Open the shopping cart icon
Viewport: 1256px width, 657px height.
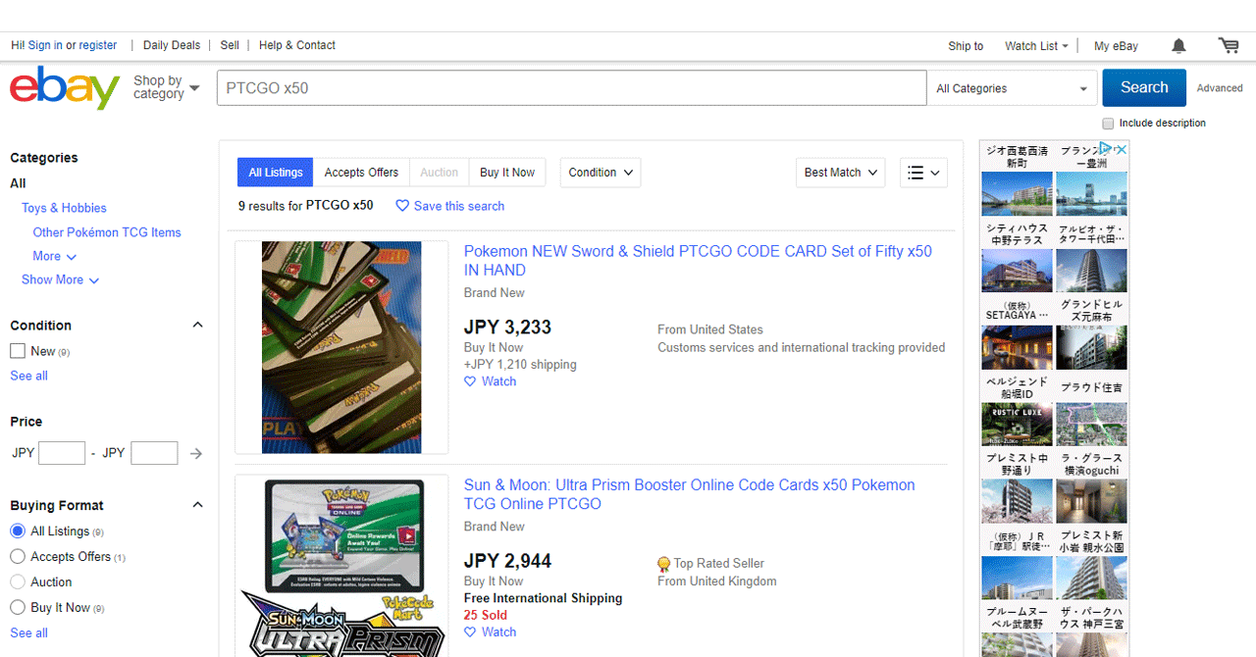click(1229, 45)
